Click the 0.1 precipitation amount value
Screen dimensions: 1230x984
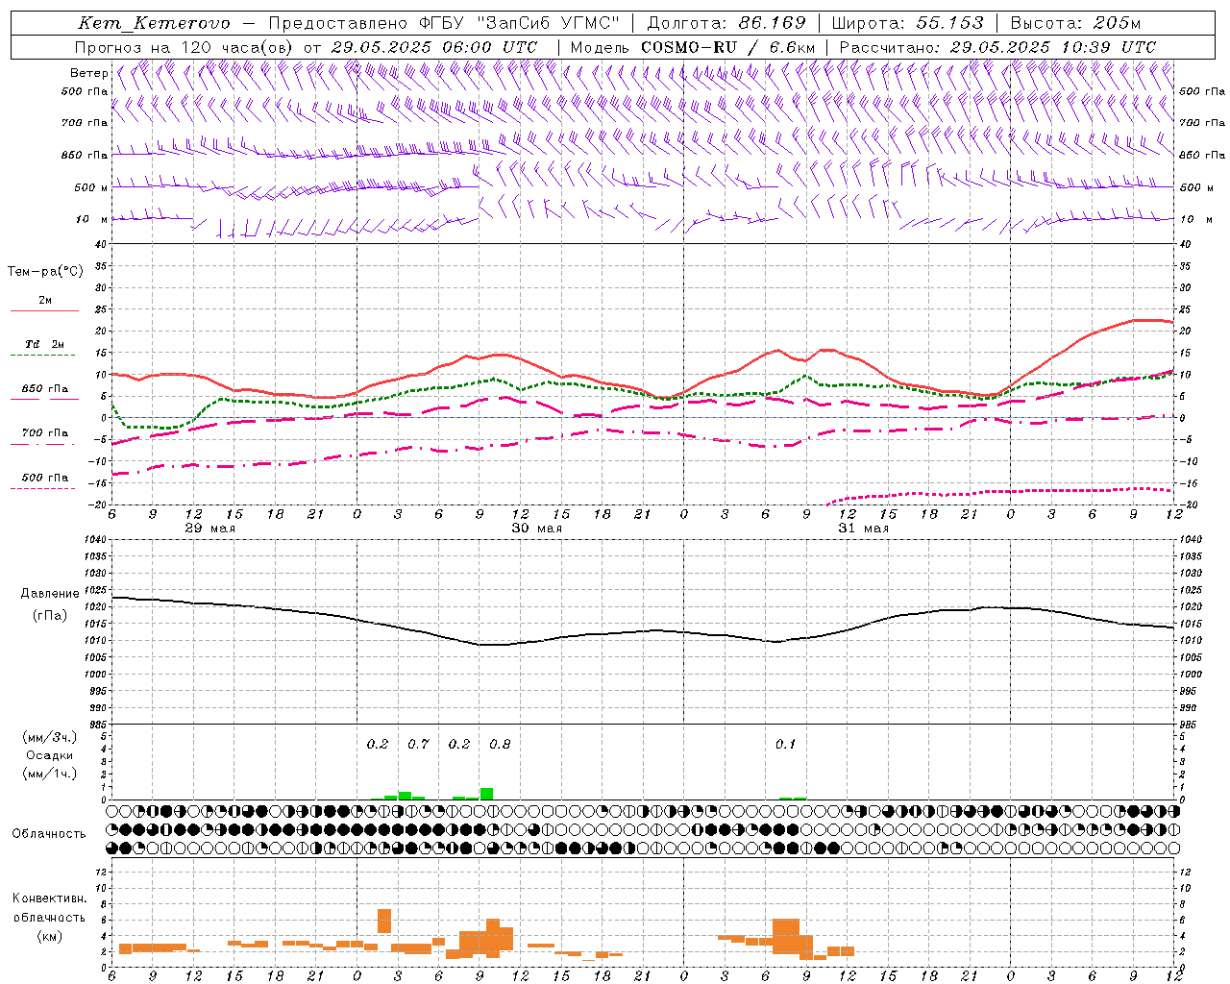tap(786, 745)
